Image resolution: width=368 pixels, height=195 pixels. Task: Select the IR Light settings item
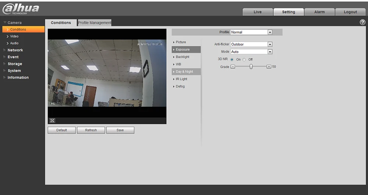pyautogui.click(x=186, y=79)
